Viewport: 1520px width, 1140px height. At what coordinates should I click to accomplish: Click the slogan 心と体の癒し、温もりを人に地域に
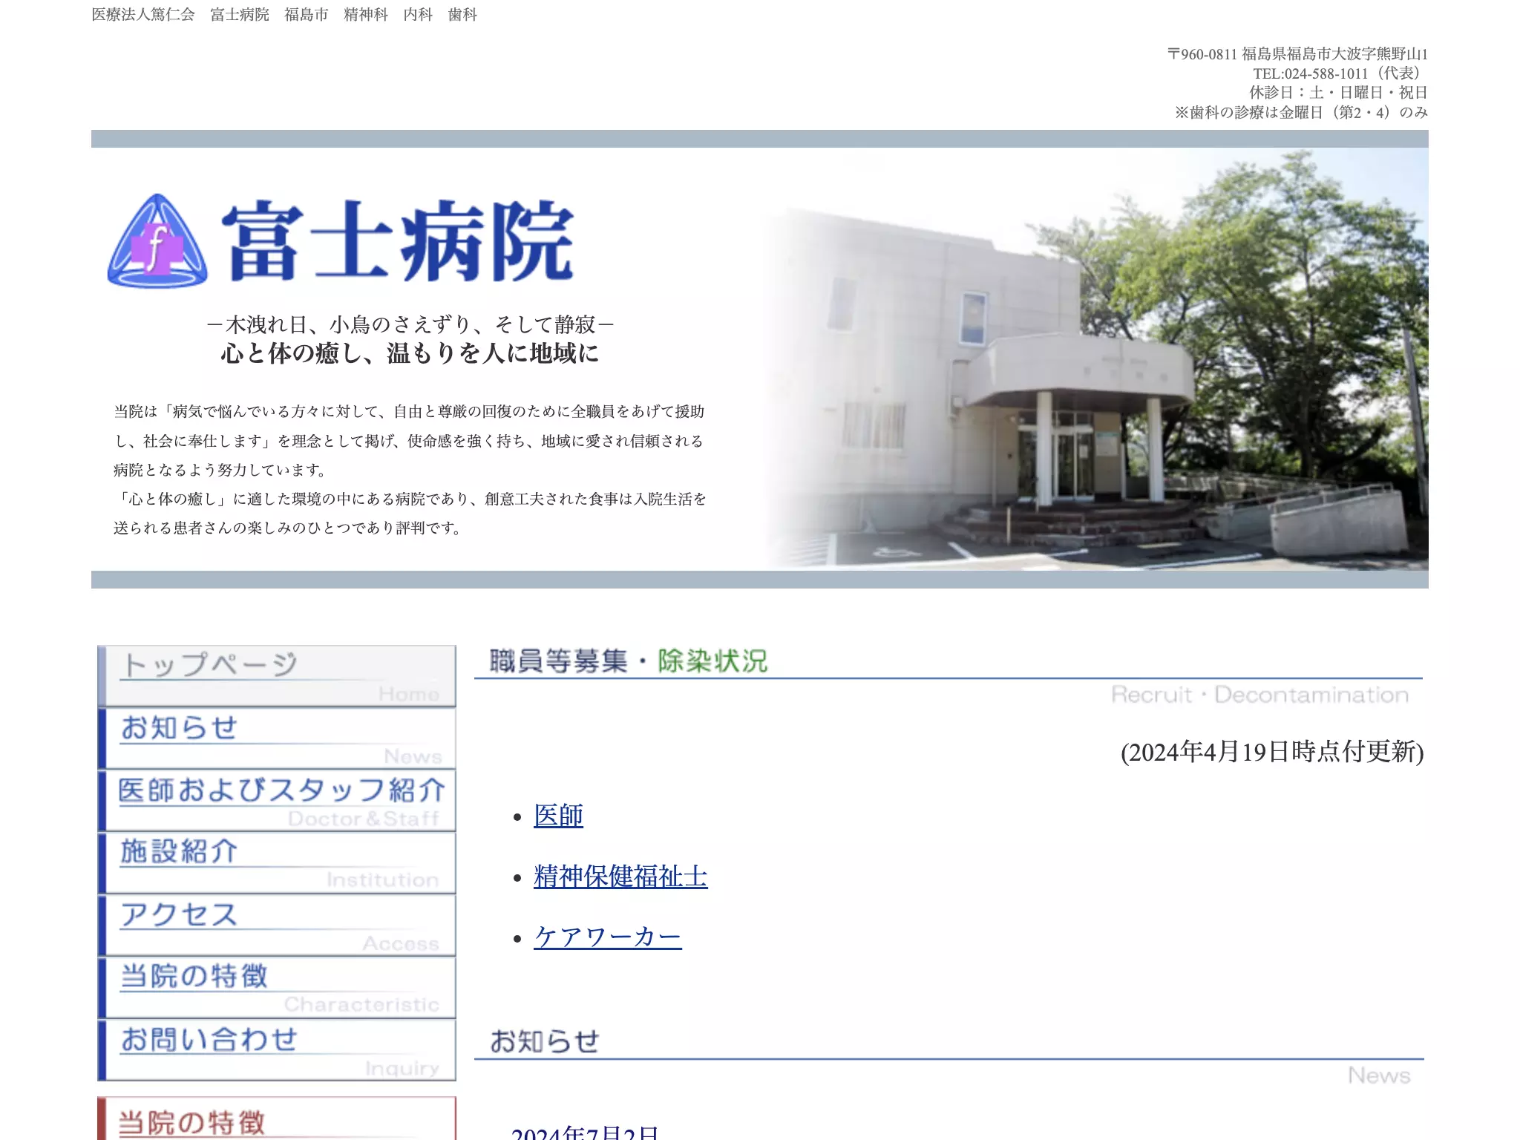[410, 353]
